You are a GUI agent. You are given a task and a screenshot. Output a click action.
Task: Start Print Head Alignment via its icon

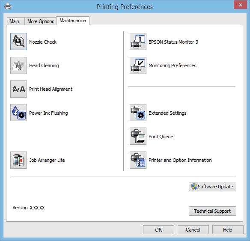pos(19,89)
